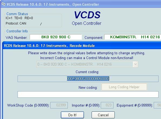
Task: Focus the New coding input box
Action: [x=88, y=94]
